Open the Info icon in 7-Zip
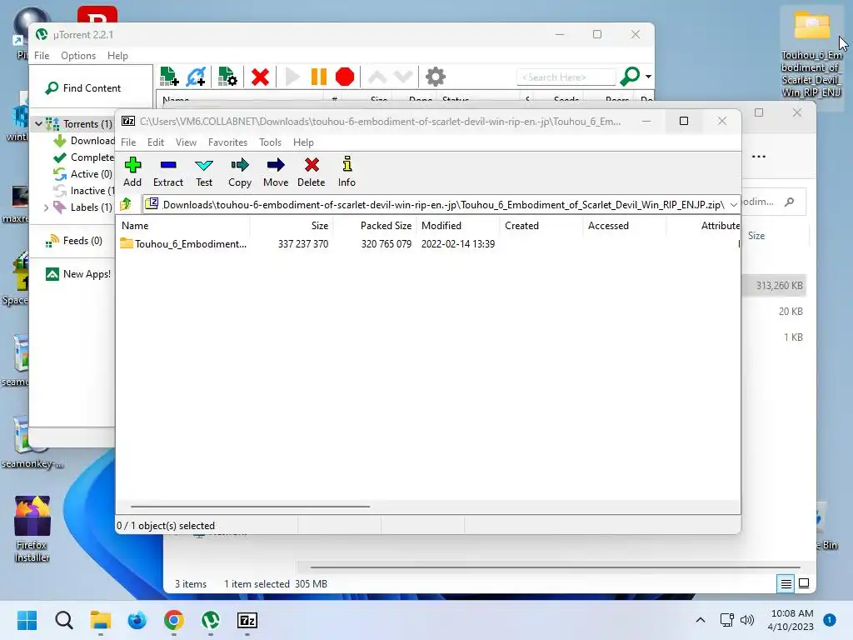The width and height of the screenshot is (853, 640). pyautogui.click(x=347, y=172)
